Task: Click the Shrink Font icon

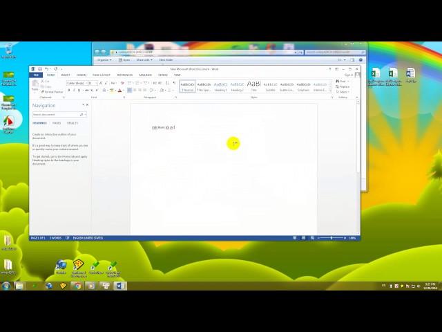Action: [106, 83]
